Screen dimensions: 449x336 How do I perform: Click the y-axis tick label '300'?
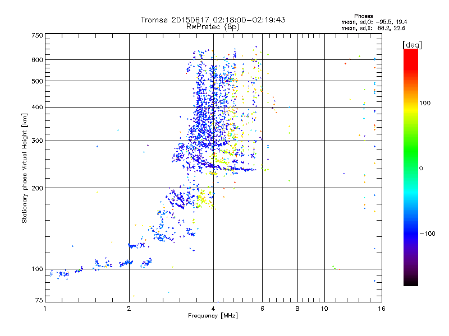[x=37, y=141]
